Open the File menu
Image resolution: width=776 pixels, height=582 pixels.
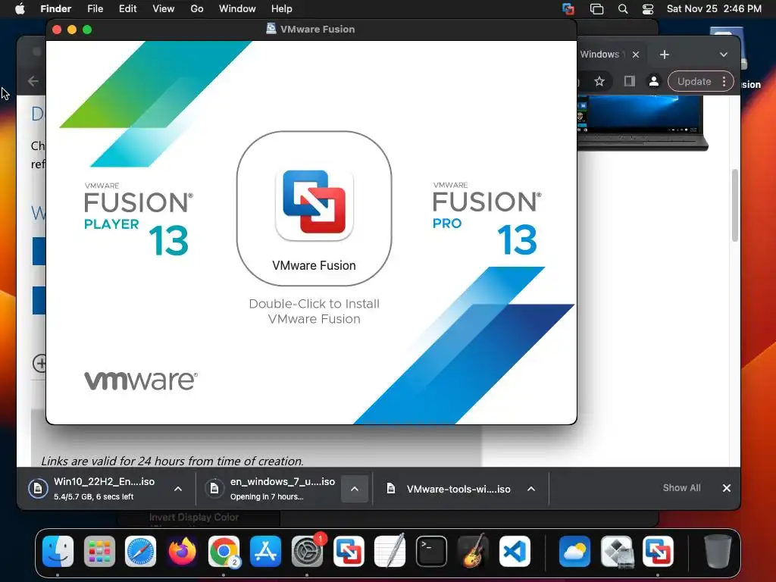(x=95, y=9)
